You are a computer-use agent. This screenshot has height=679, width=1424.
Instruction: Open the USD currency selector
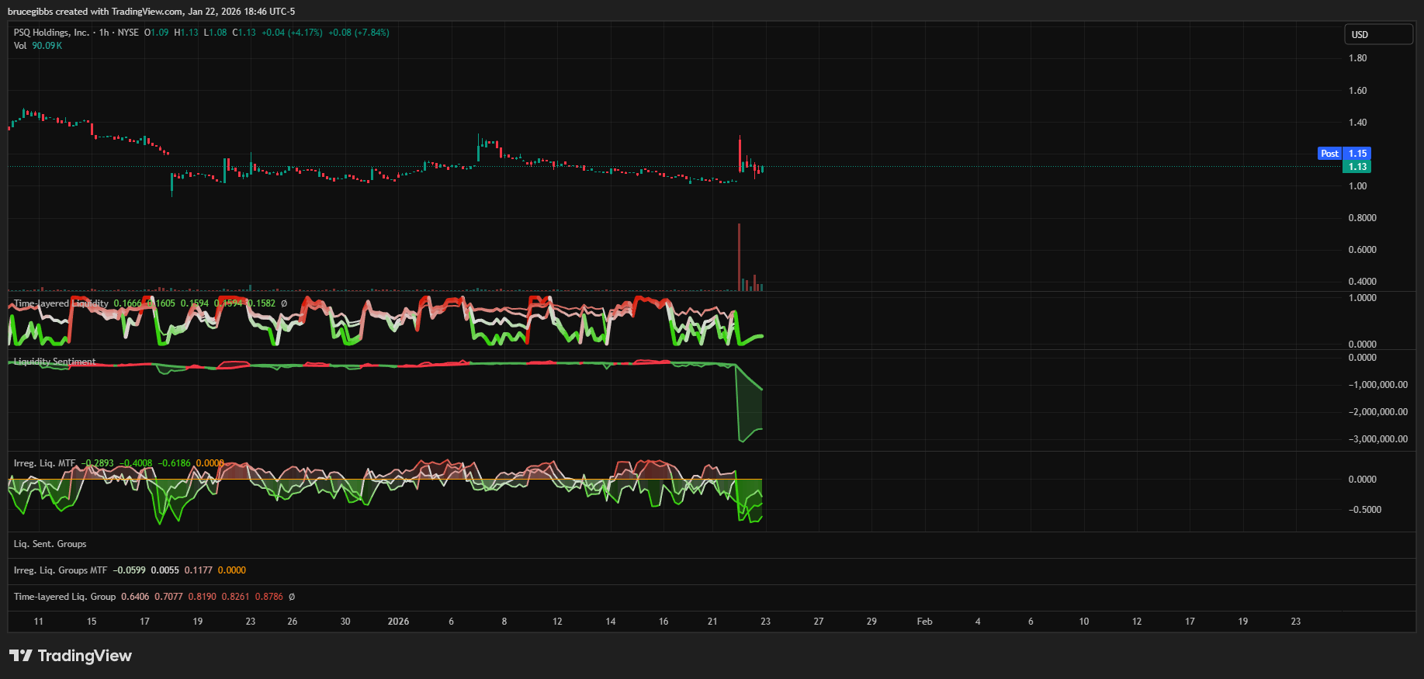(x=1378, y=35)
